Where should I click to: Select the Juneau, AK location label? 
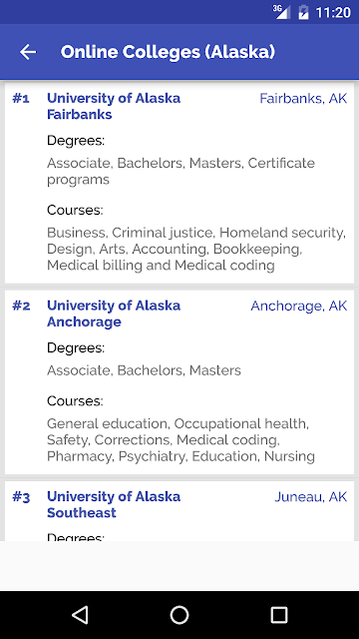tap(310, 497)
